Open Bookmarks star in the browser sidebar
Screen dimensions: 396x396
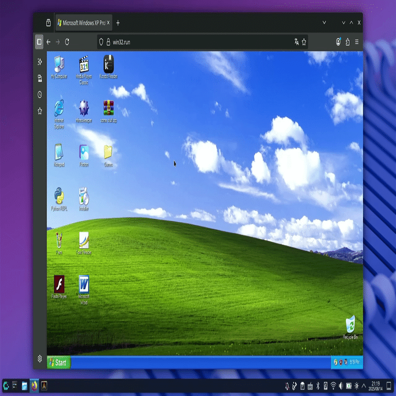click(x=40, y=111)
